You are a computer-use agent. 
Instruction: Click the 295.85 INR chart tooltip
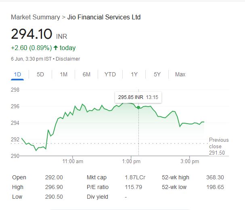coord(138,97)
